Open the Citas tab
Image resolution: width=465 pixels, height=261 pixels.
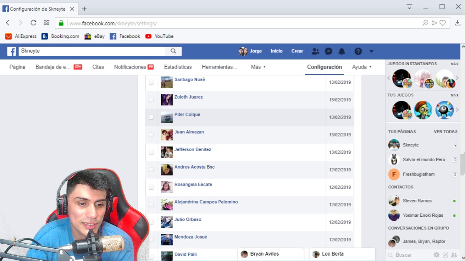[x=98, y=67]
